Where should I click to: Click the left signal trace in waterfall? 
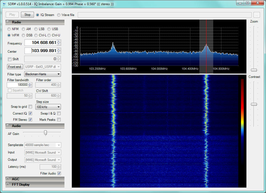click(x=113, y=131)
